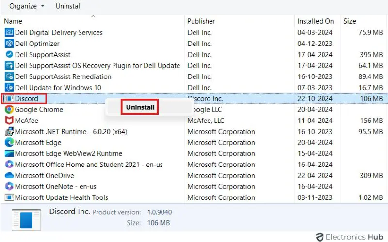Sort programs by Installed On column
388x242 pixels.
(315, 21)
